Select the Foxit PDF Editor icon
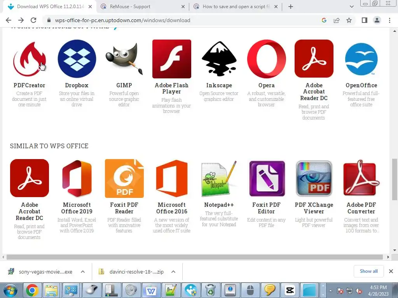The image size is (398, 298). (267, 178)
